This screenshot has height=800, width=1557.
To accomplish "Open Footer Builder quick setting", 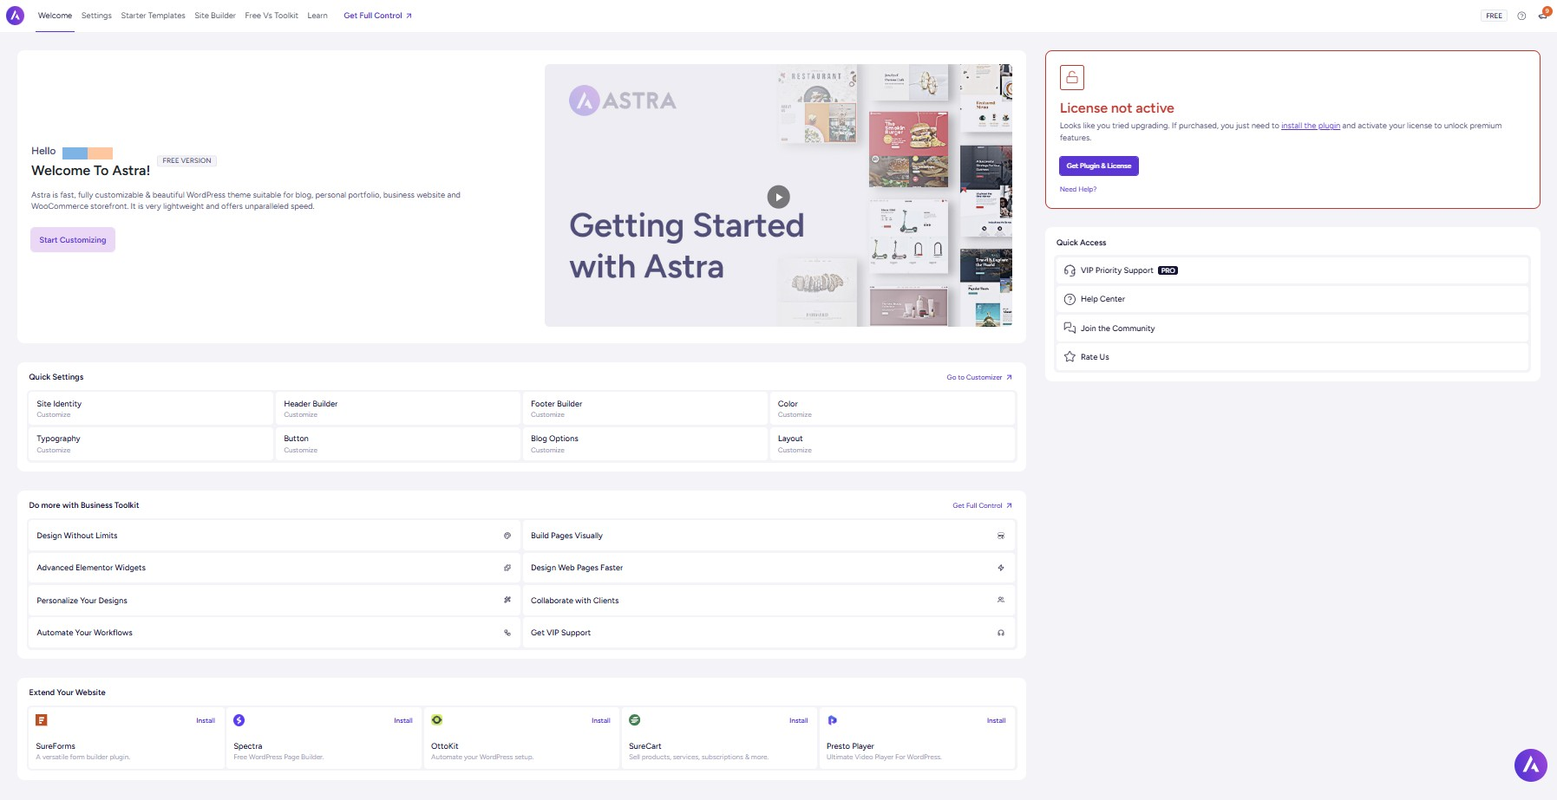I will pos(645,408).
